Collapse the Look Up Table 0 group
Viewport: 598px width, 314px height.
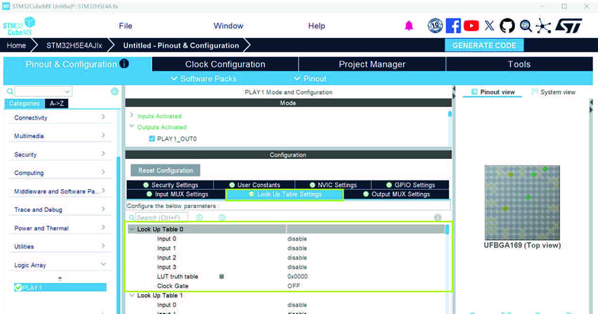click(132, 229)
